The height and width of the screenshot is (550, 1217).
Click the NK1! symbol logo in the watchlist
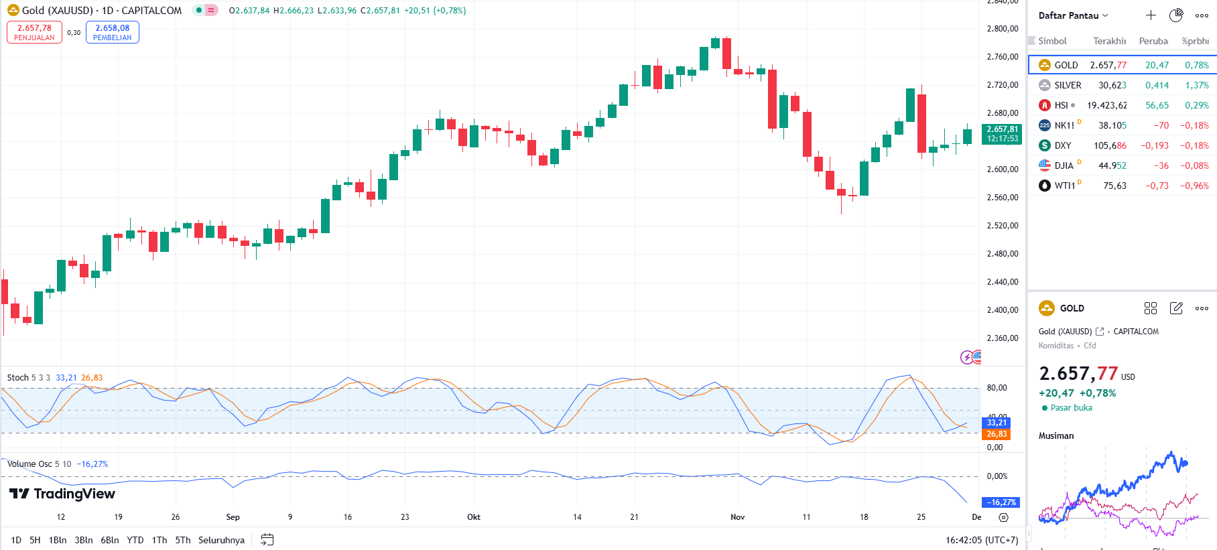1045,125
